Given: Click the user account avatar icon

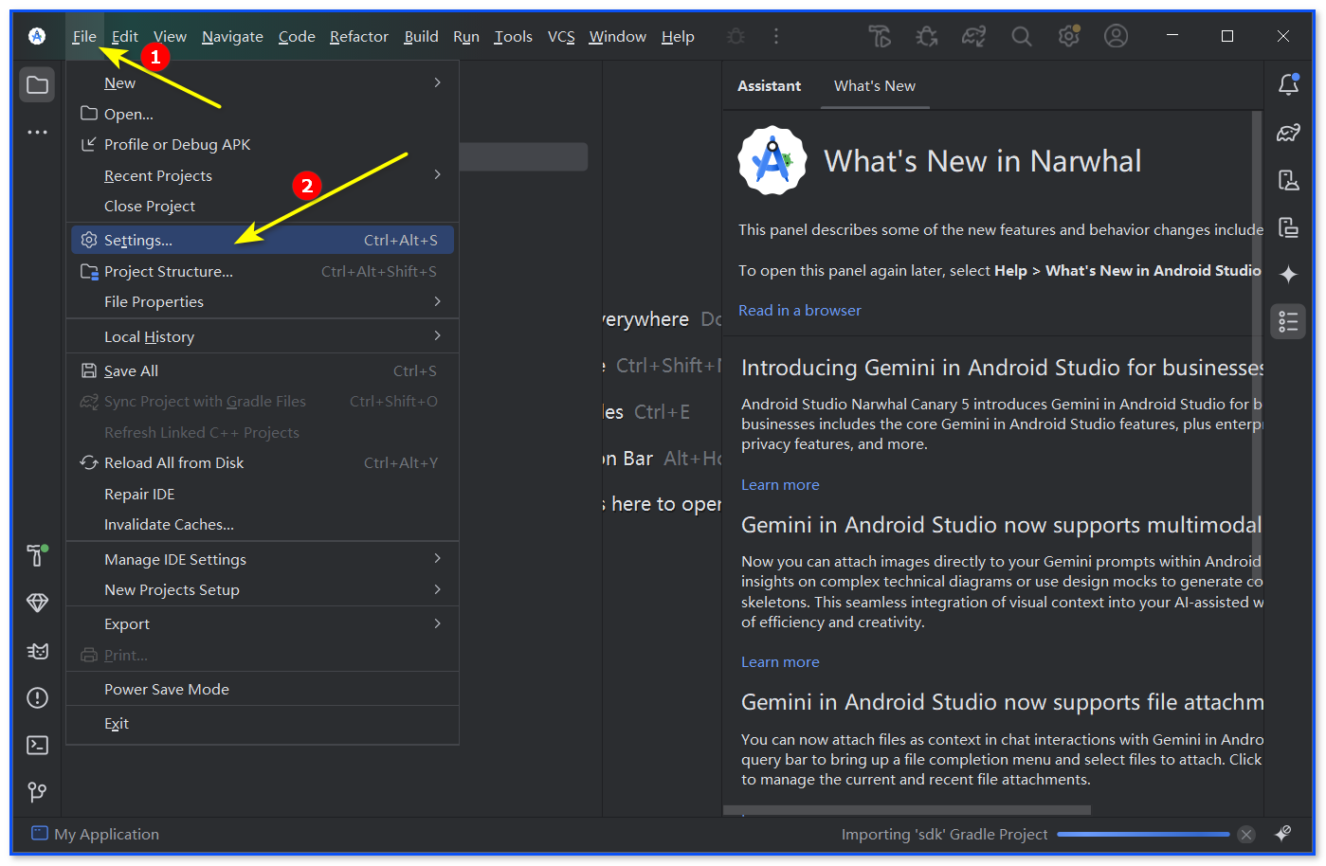Looking at the screenshot, I should pyautogui.click(x=1117, y=36).
